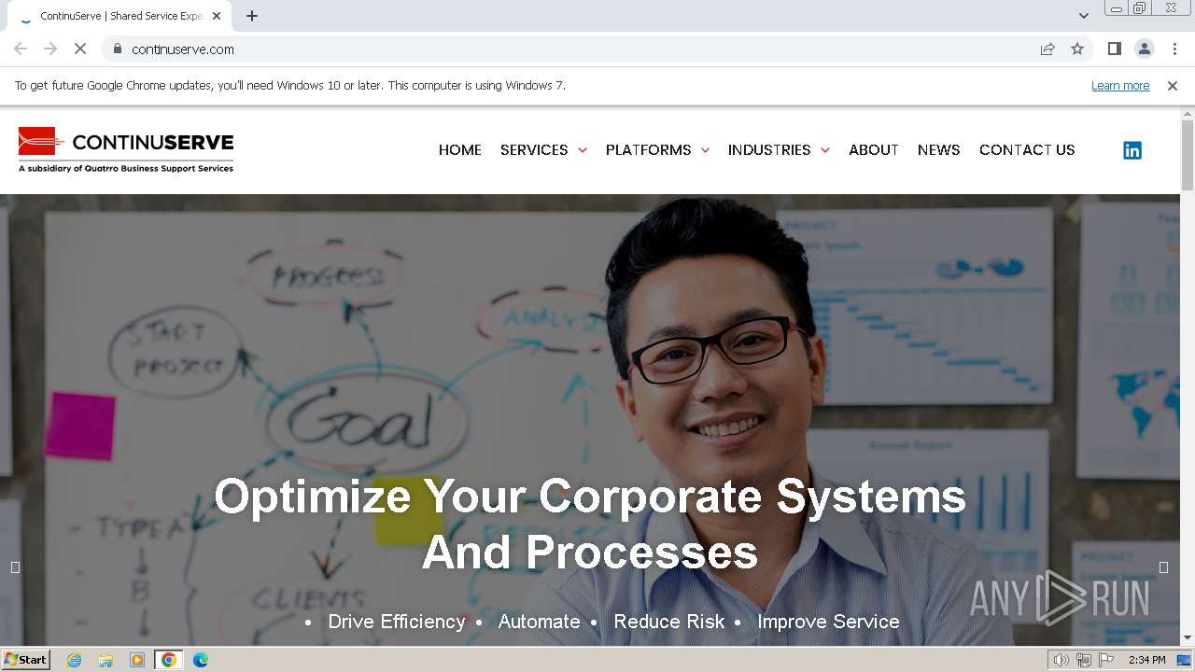Go forward in browser history
The width and height of the screenshot is (1195, 672).
click(50, 49)
